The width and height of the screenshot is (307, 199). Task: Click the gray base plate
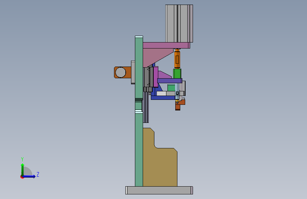(x=159, y=190)
